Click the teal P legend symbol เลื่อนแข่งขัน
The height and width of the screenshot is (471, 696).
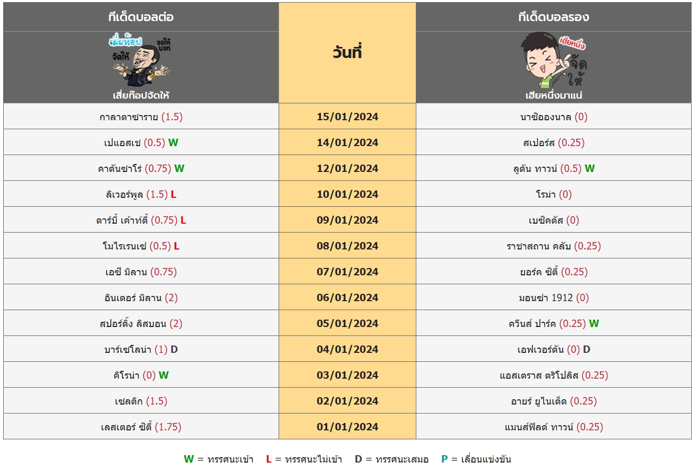tap(445, 459)
